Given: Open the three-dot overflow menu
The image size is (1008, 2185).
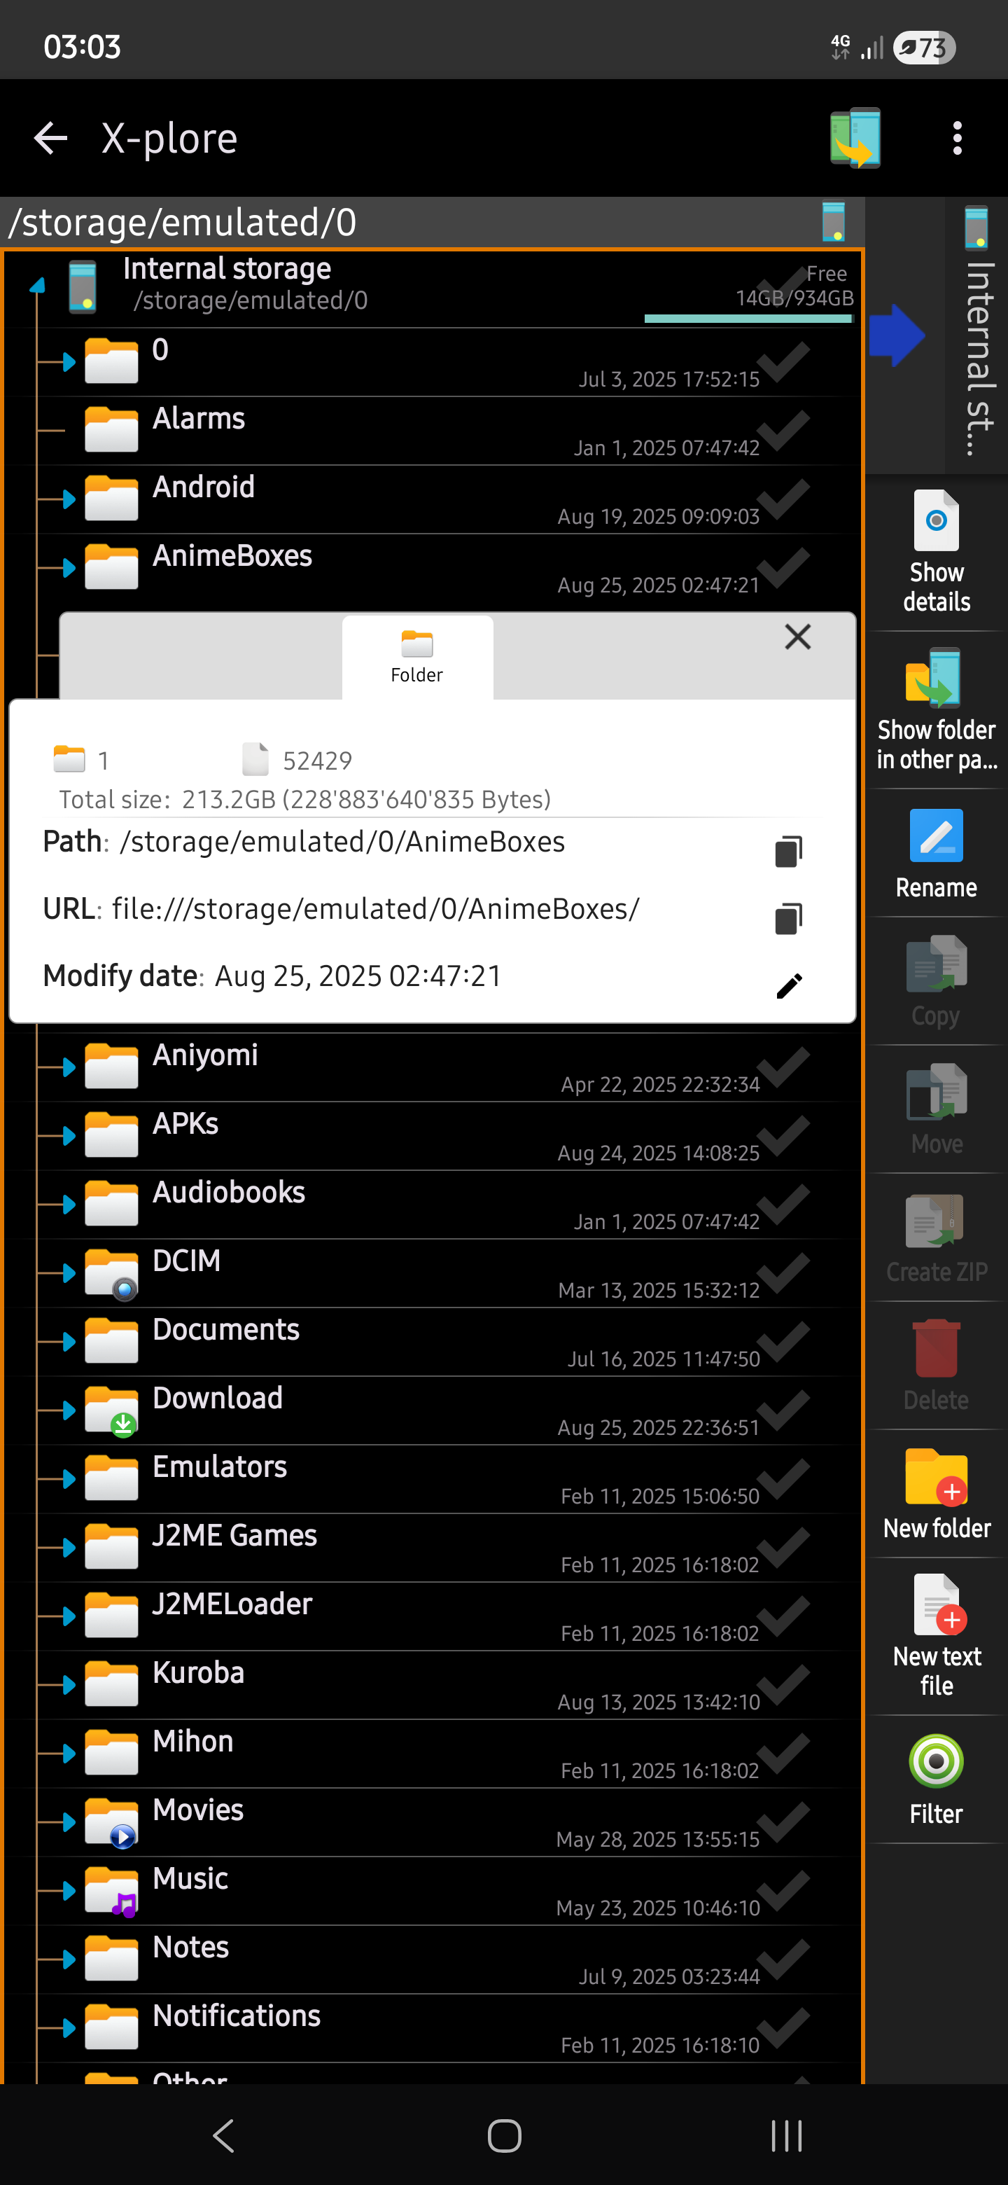Looking at the screenshot, I should (x=957, y=138).
